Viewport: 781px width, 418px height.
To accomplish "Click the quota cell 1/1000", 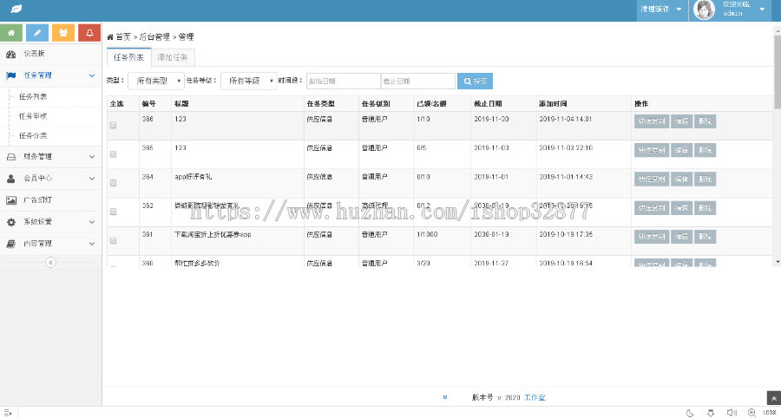I will coord(427,234).
